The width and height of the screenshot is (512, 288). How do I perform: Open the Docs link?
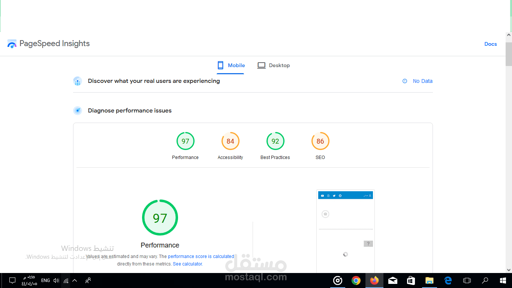[x=491, y=44]
